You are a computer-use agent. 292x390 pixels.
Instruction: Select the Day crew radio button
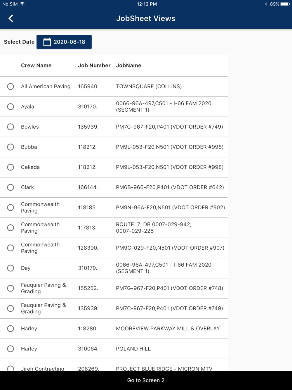coord(11,268)
